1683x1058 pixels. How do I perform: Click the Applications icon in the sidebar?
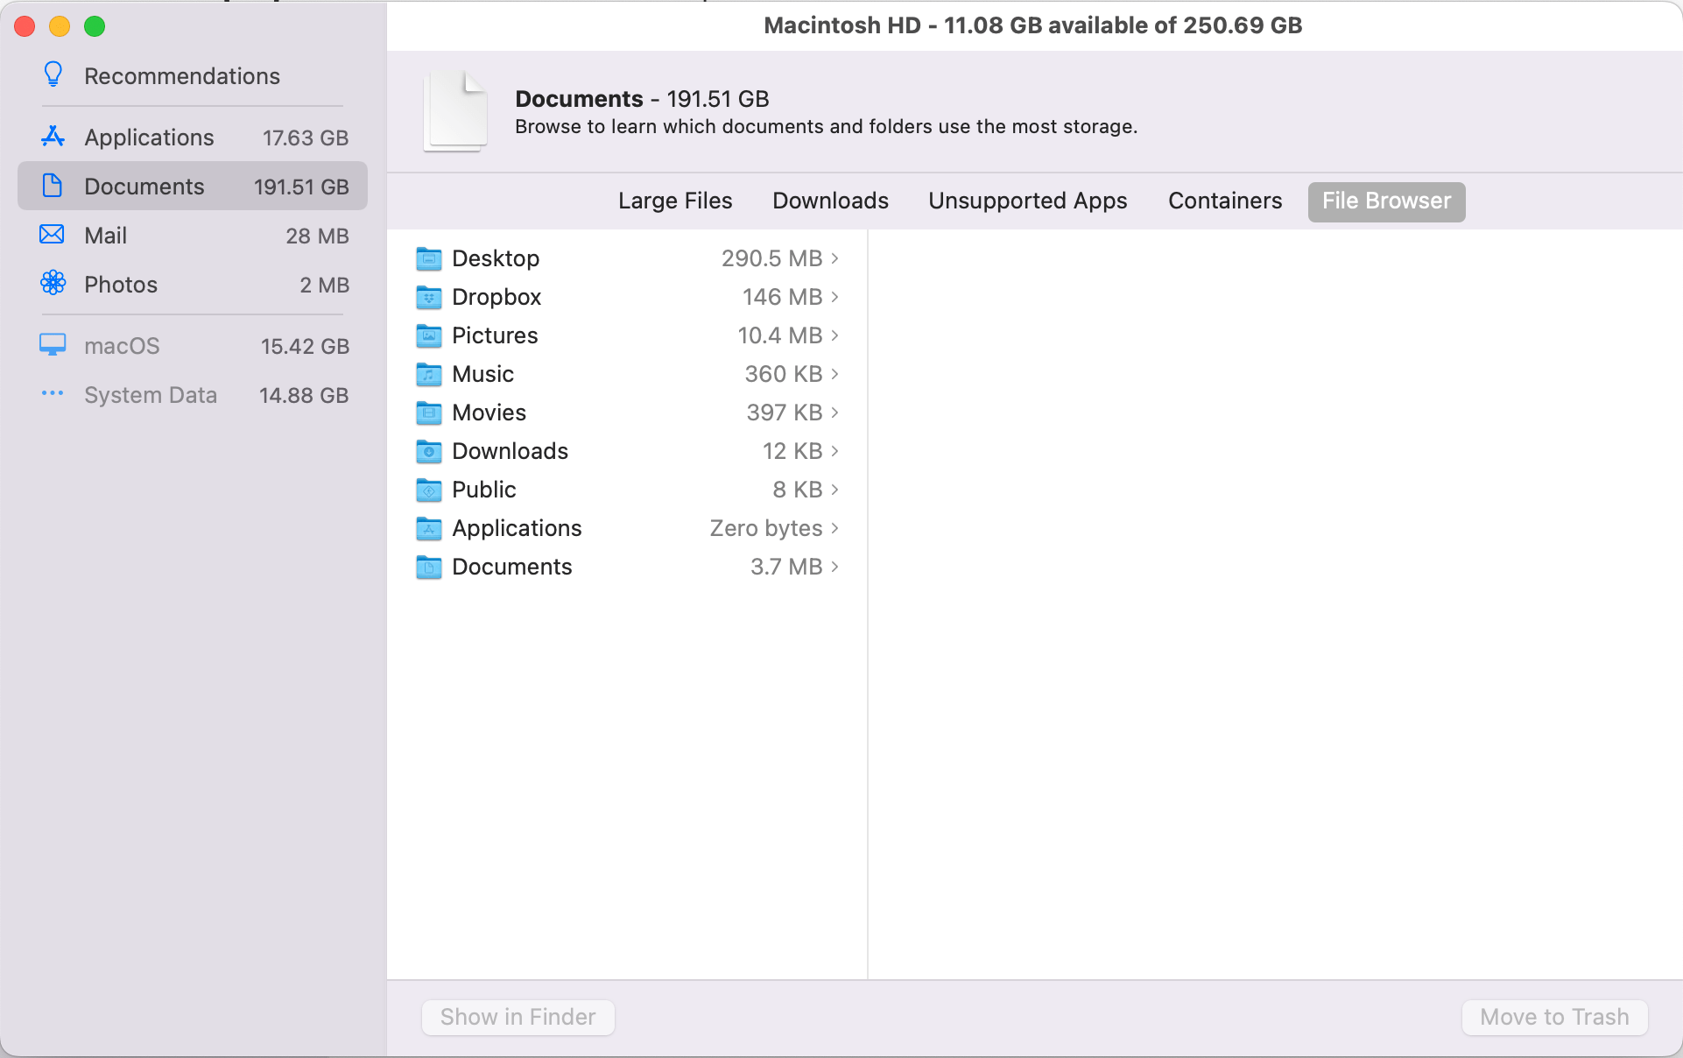(x=53, y=137)
